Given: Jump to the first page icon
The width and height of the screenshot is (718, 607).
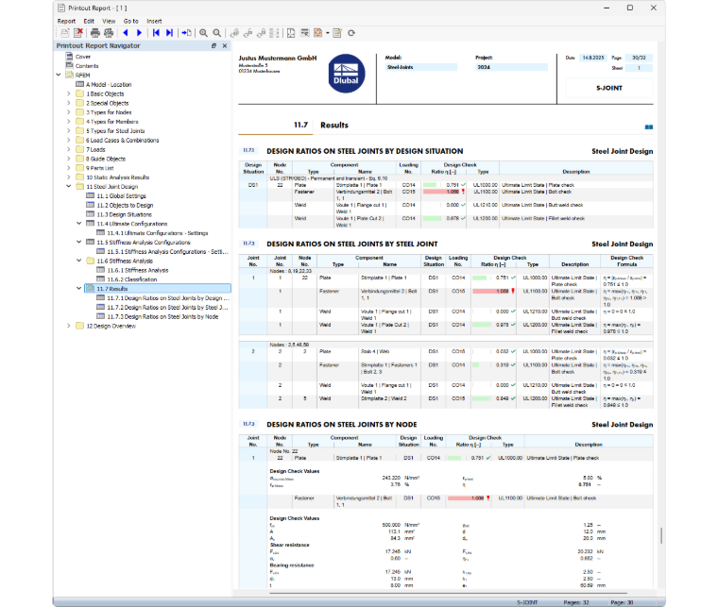Looking at the screenshot, I should click(x=156, y=33).
